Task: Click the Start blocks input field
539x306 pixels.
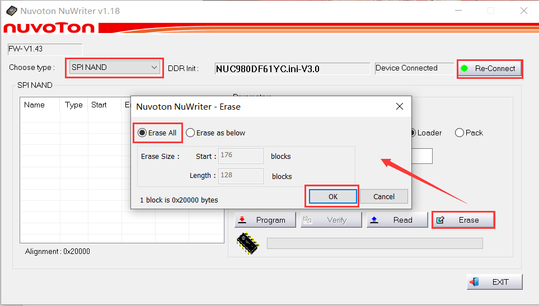Action: tap(241, 156)
